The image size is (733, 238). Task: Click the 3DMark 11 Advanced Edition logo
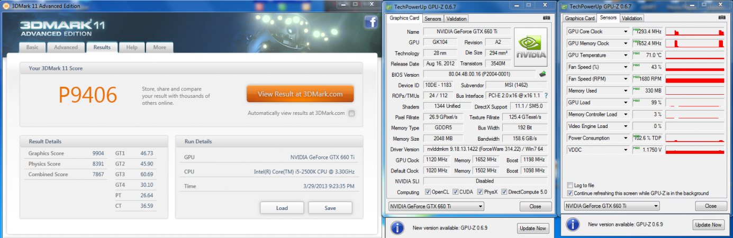62,29
